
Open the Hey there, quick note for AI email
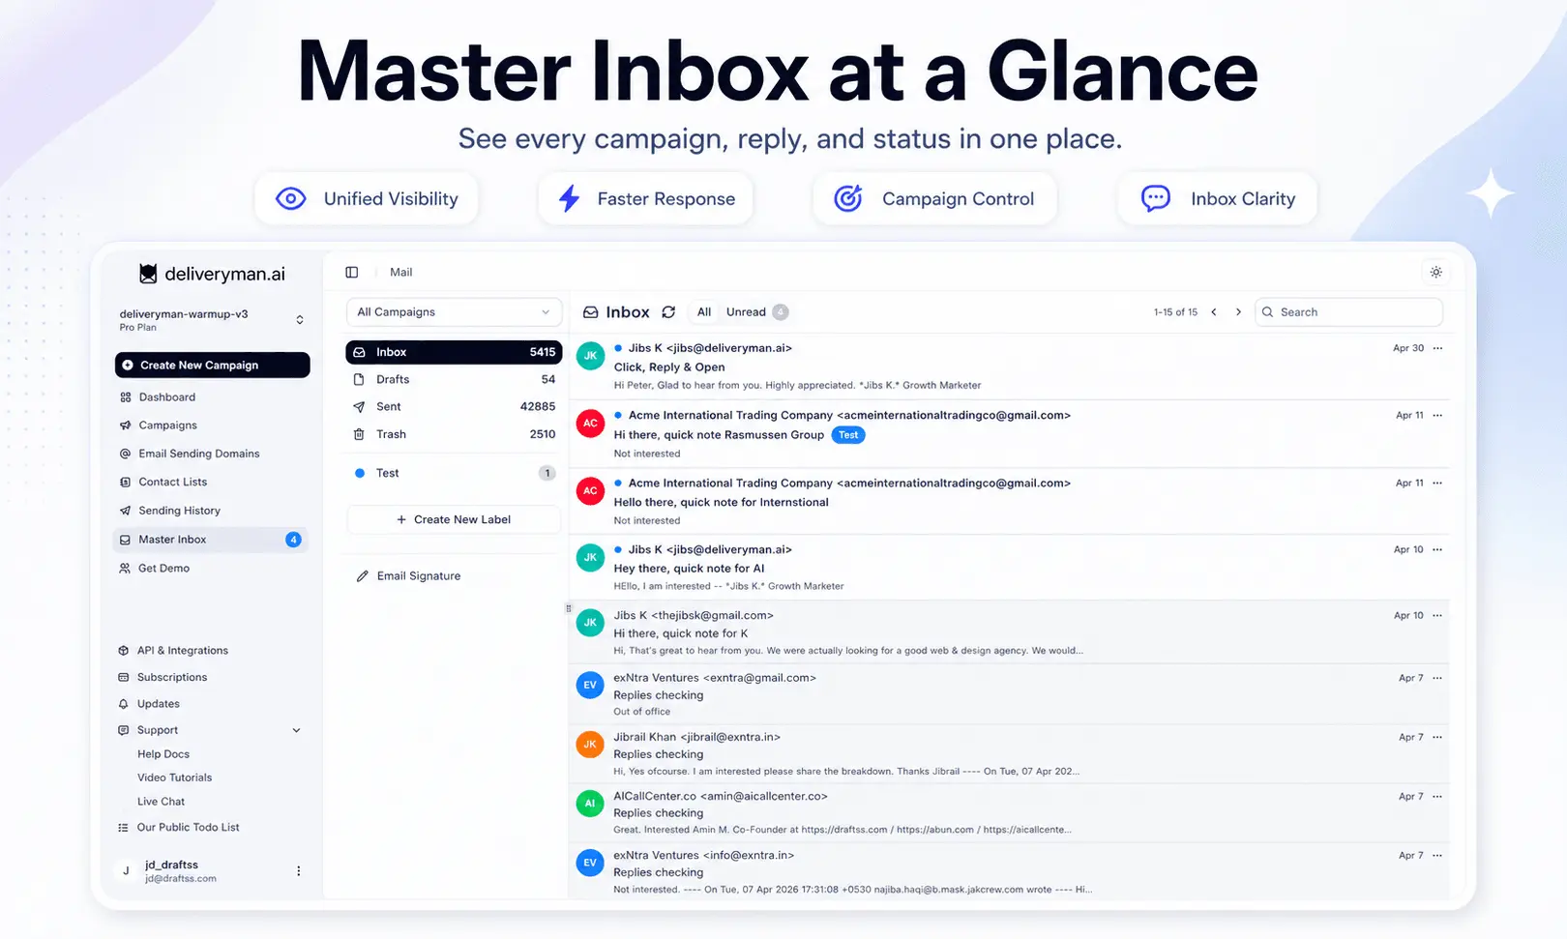tap(1009, 568)
